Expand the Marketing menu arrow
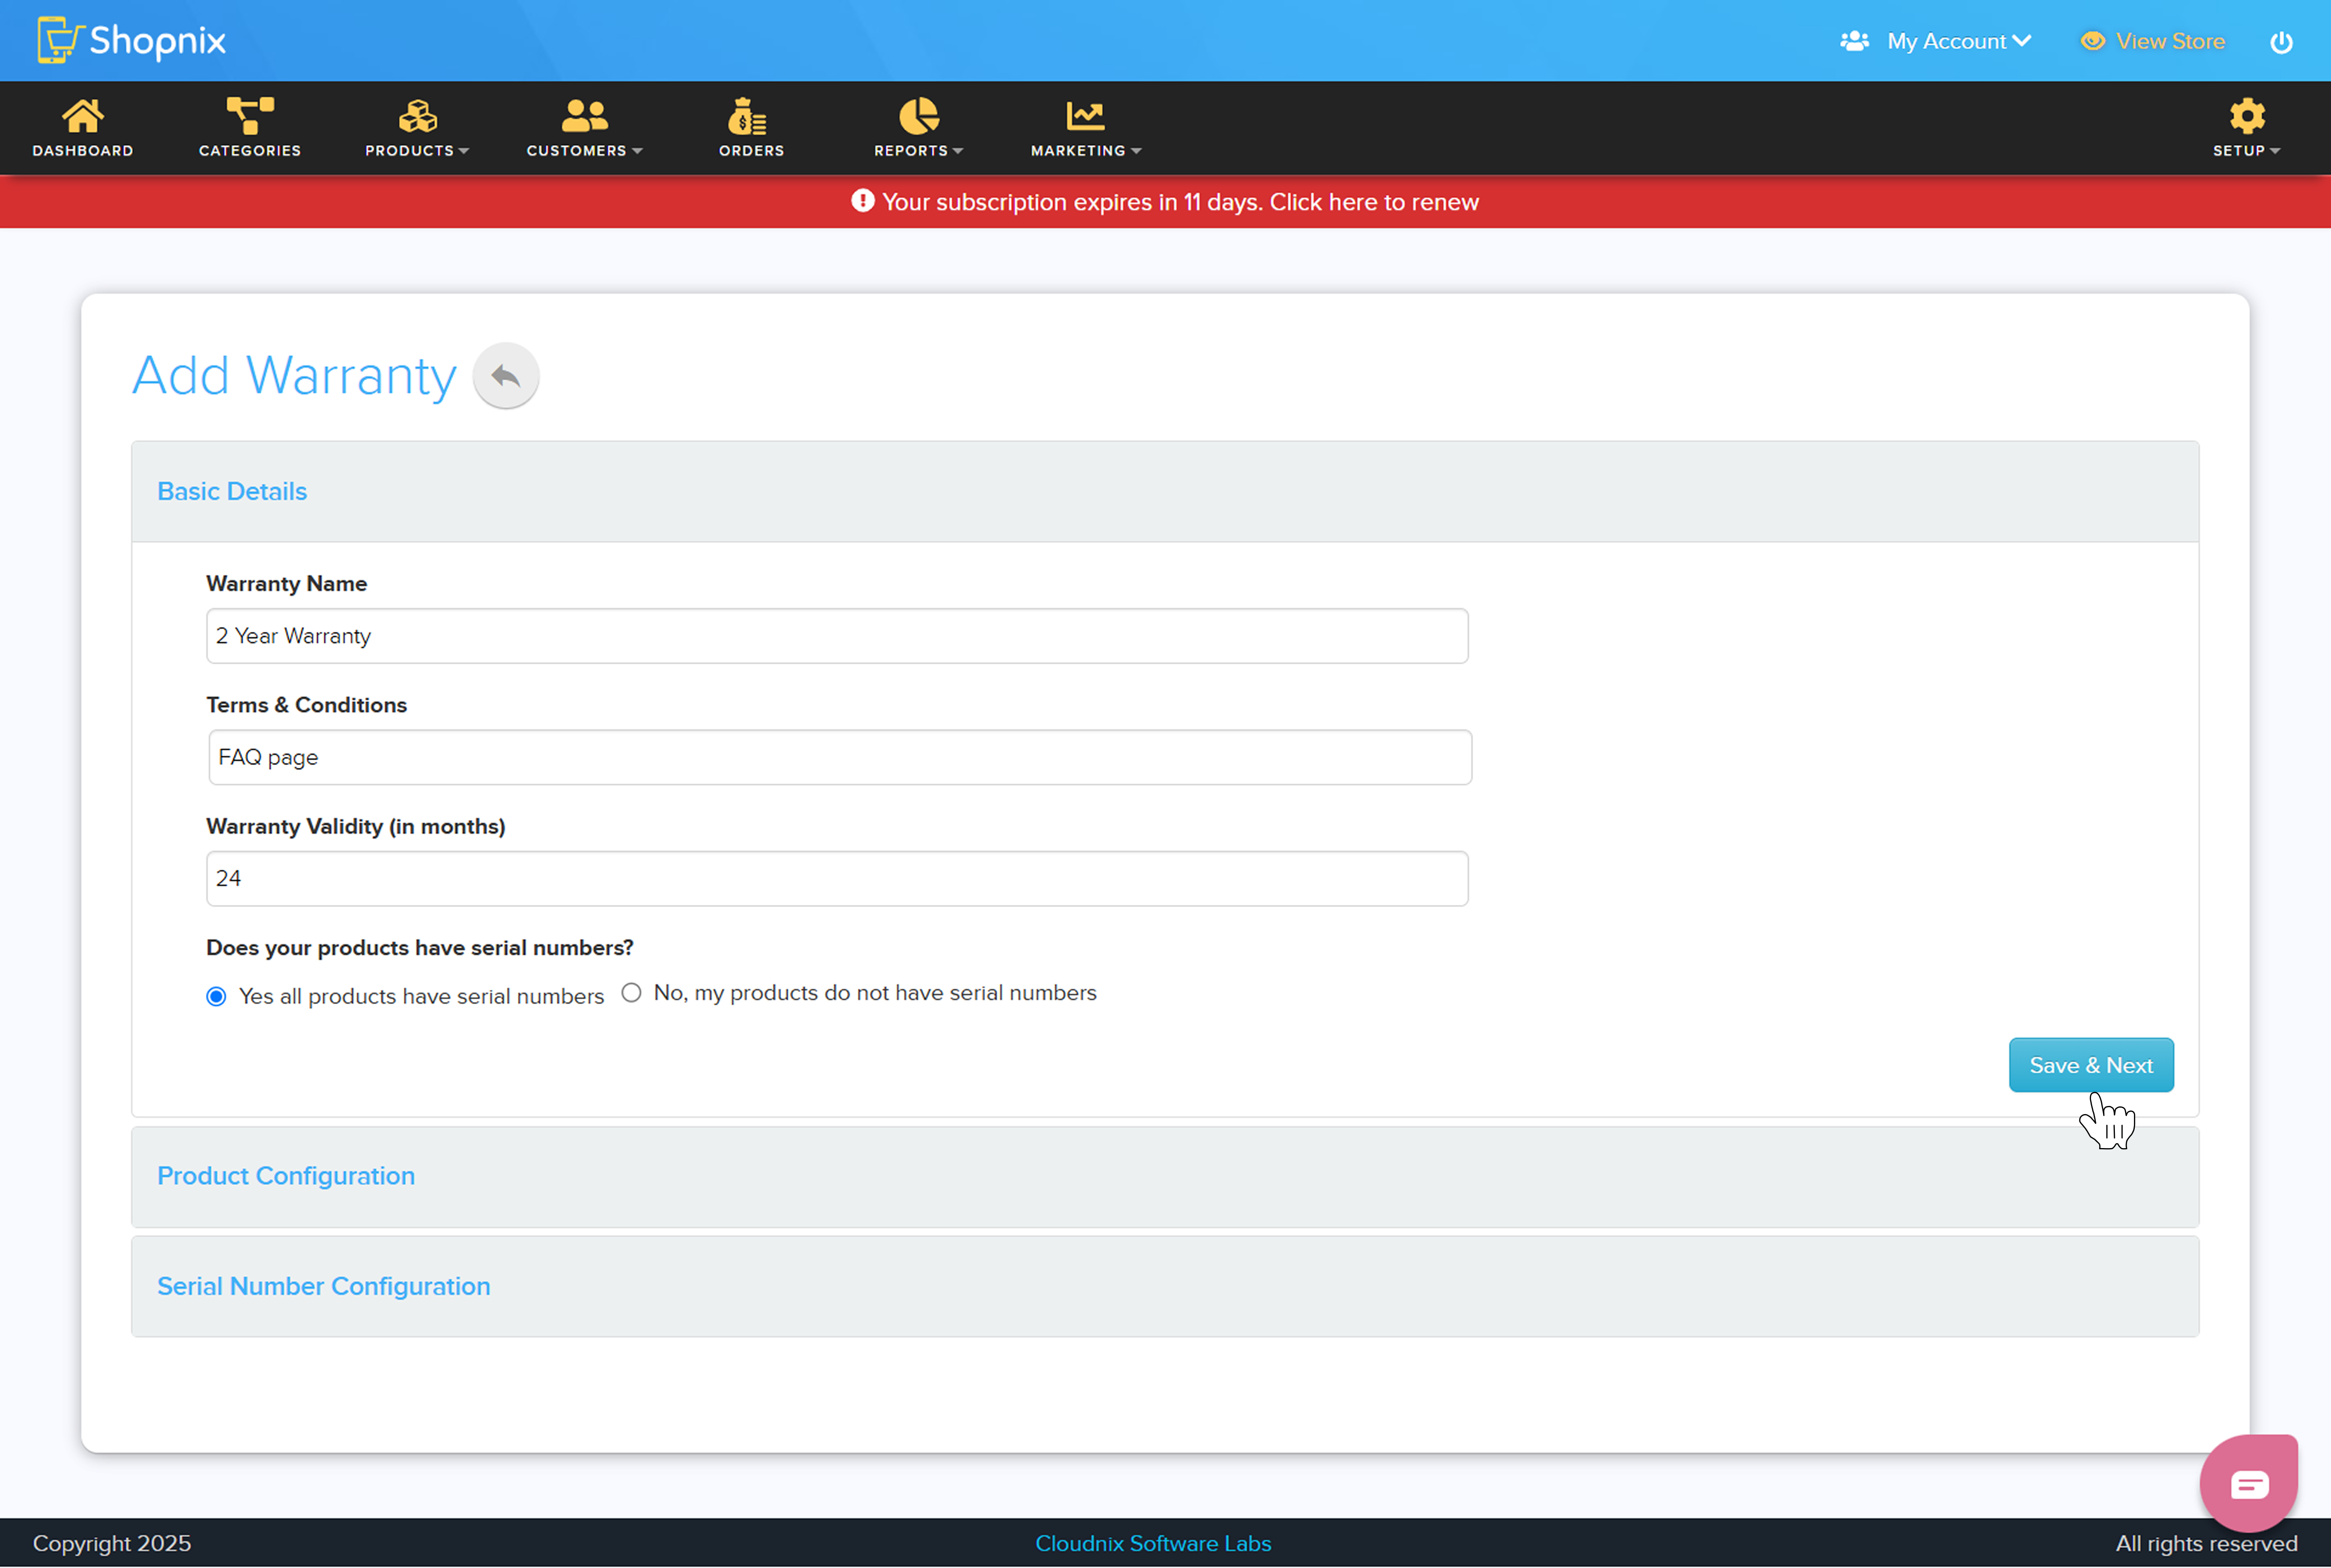The width and height of the screenshot is (2331, 1568). point(1136,151)
